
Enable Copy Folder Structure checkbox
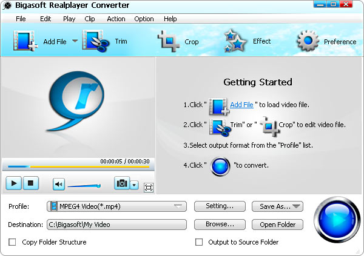tap(12, 242)
